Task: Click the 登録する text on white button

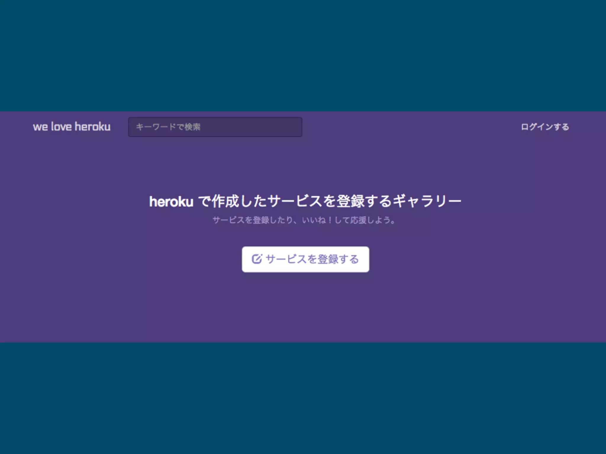Action: [x=338, y=259]
